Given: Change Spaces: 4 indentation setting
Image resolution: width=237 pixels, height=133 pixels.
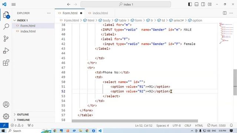Looking at the screenshot, I should point(163,126).
